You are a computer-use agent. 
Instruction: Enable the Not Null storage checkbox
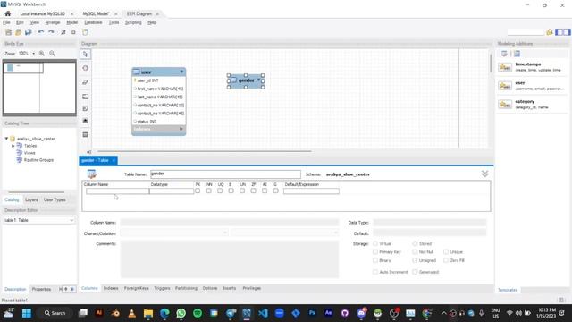[x=415, y=252]
